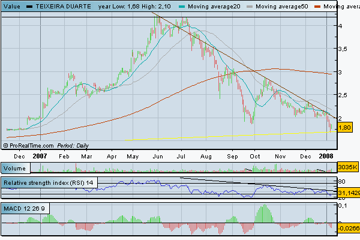Click the Feb date axis label
The height and width of the screenshot is (240, 360).
pos(64,157)
